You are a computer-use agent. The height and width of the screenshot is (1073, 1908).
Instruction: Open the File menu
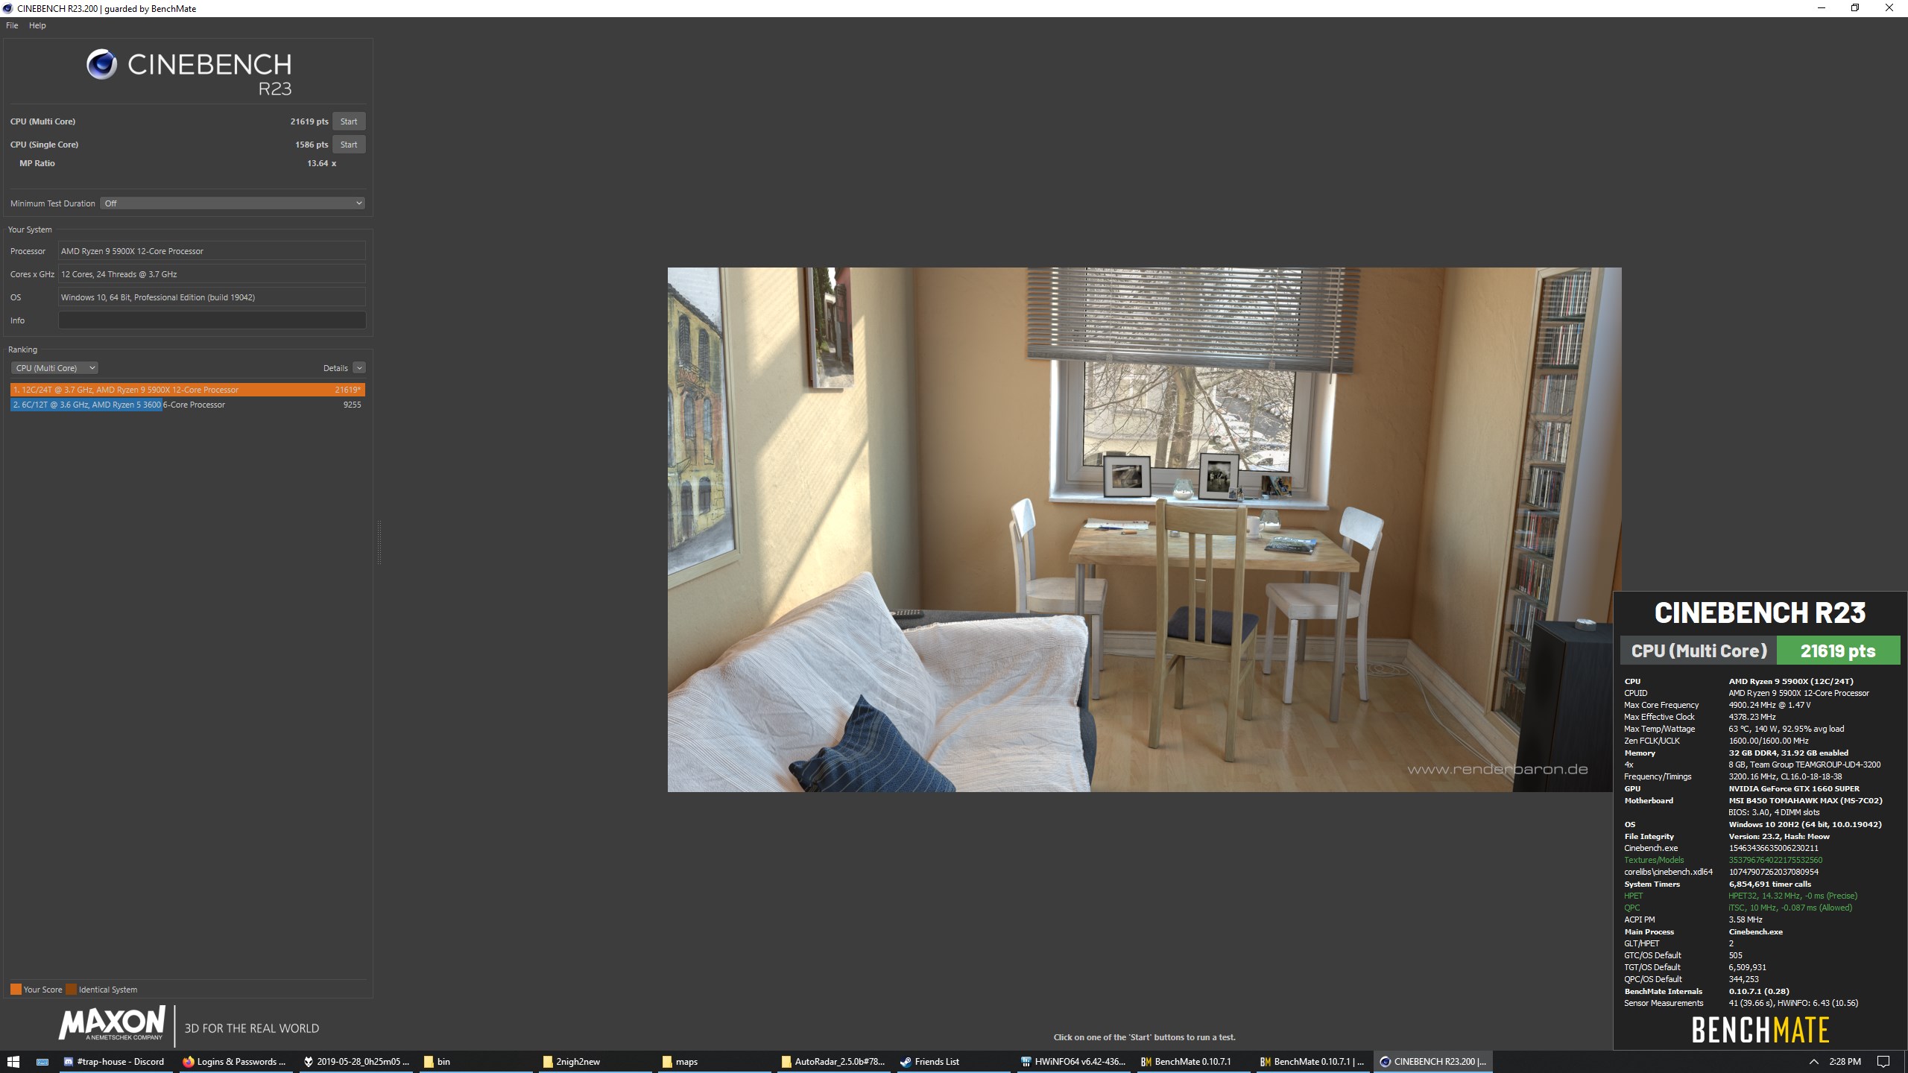(x=12, y=25)
